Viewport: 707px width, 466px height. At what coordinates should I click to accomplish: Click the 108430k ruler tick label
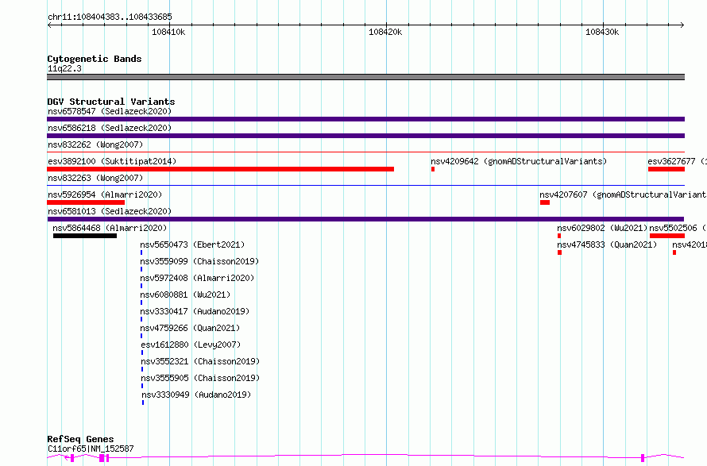[x=602, y=32]
